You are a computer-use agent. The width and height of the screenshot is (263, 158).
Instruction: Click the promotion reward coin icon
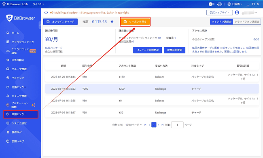[x=8, y=105]
